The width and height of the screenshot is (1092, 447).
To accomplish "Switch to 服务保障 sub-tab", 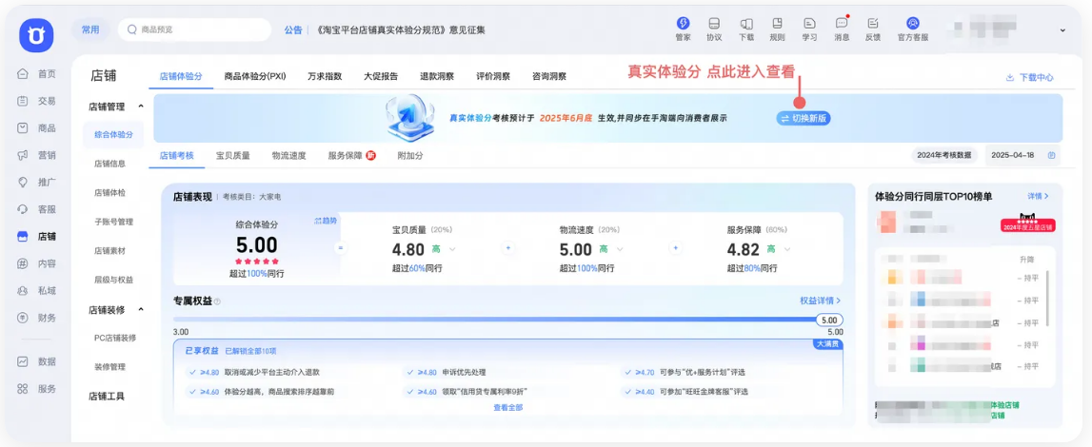I will (x=351, y=156).
